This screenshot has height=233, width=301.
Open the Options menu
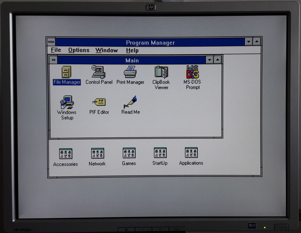click(x=79, y=50)
